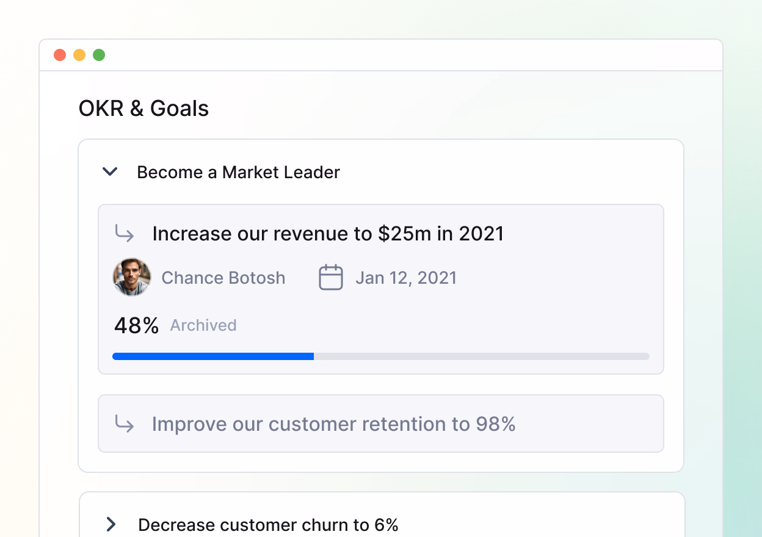Click the yellow minimize window button

(79, 55)
